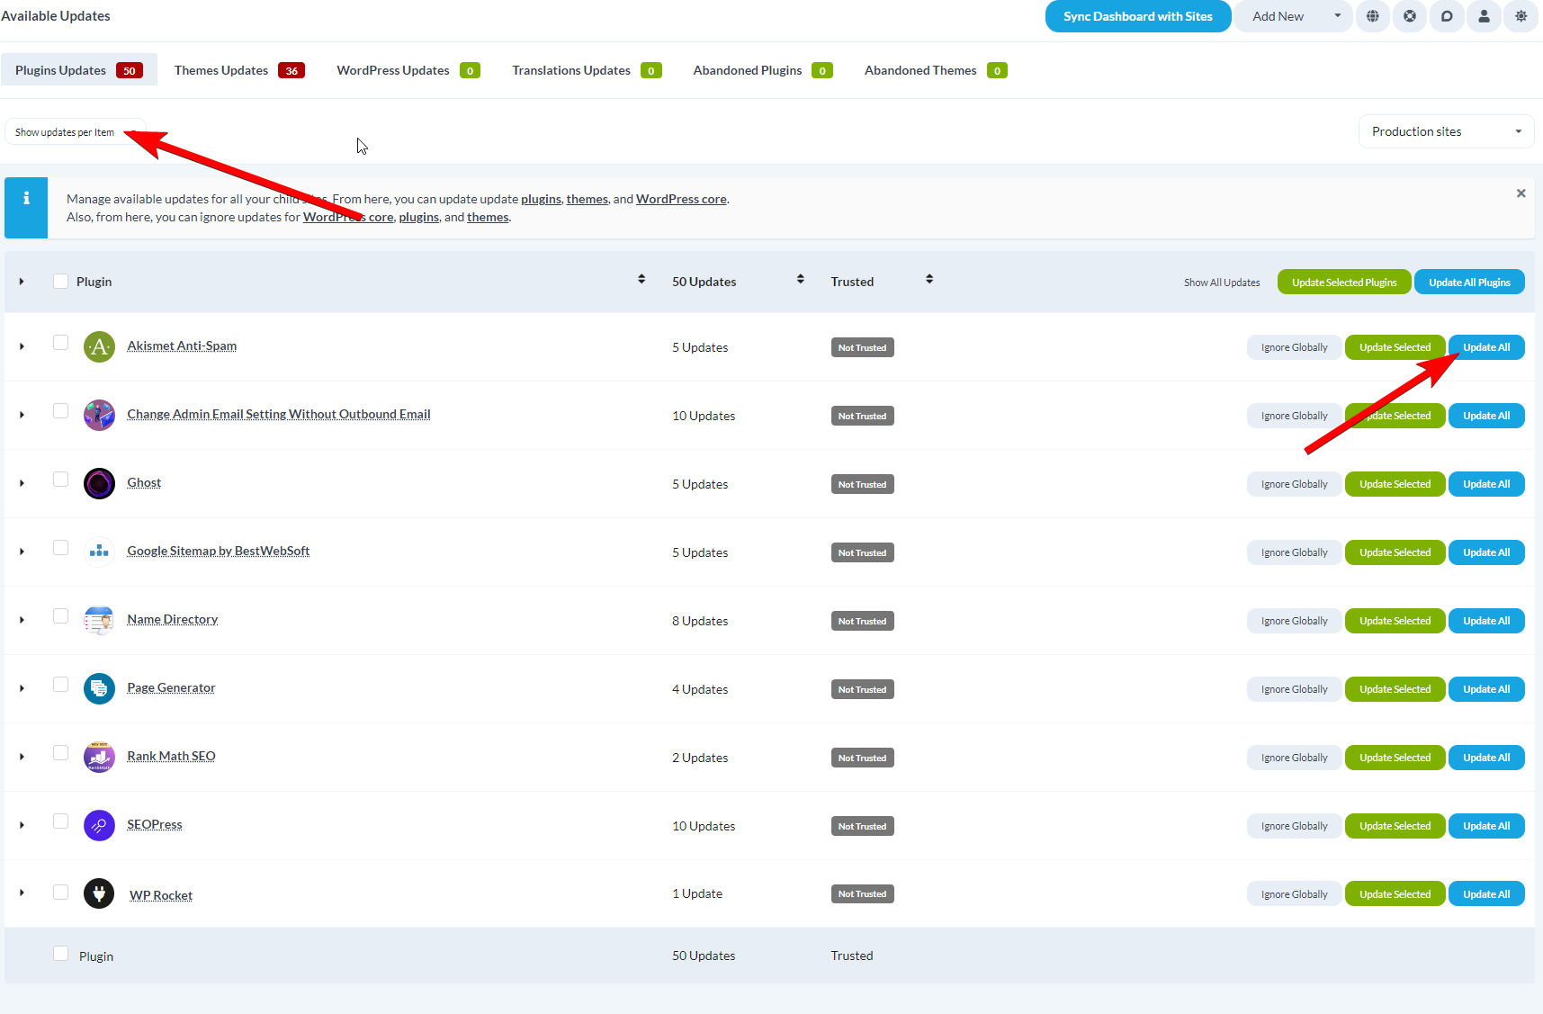Image resolution: width=1543 pixels, height=1014 pixels.
Task: Switch to the Themes Updates tab
Action: click(220, 69)
